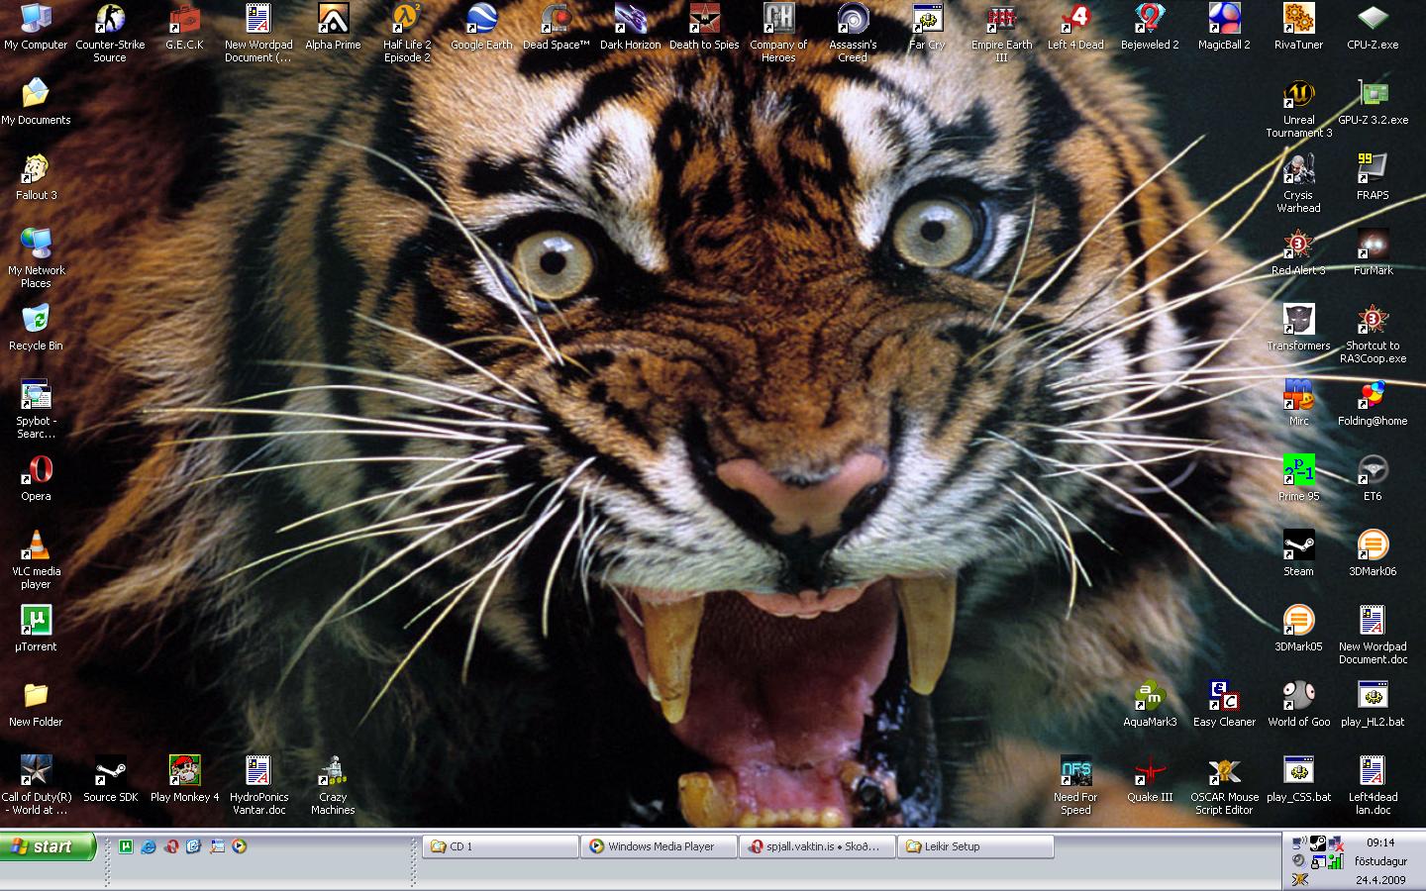This screenshot has height=891, width=1426.
Task: Open the volume control in the tray
Action: (x=1298, y=859)
